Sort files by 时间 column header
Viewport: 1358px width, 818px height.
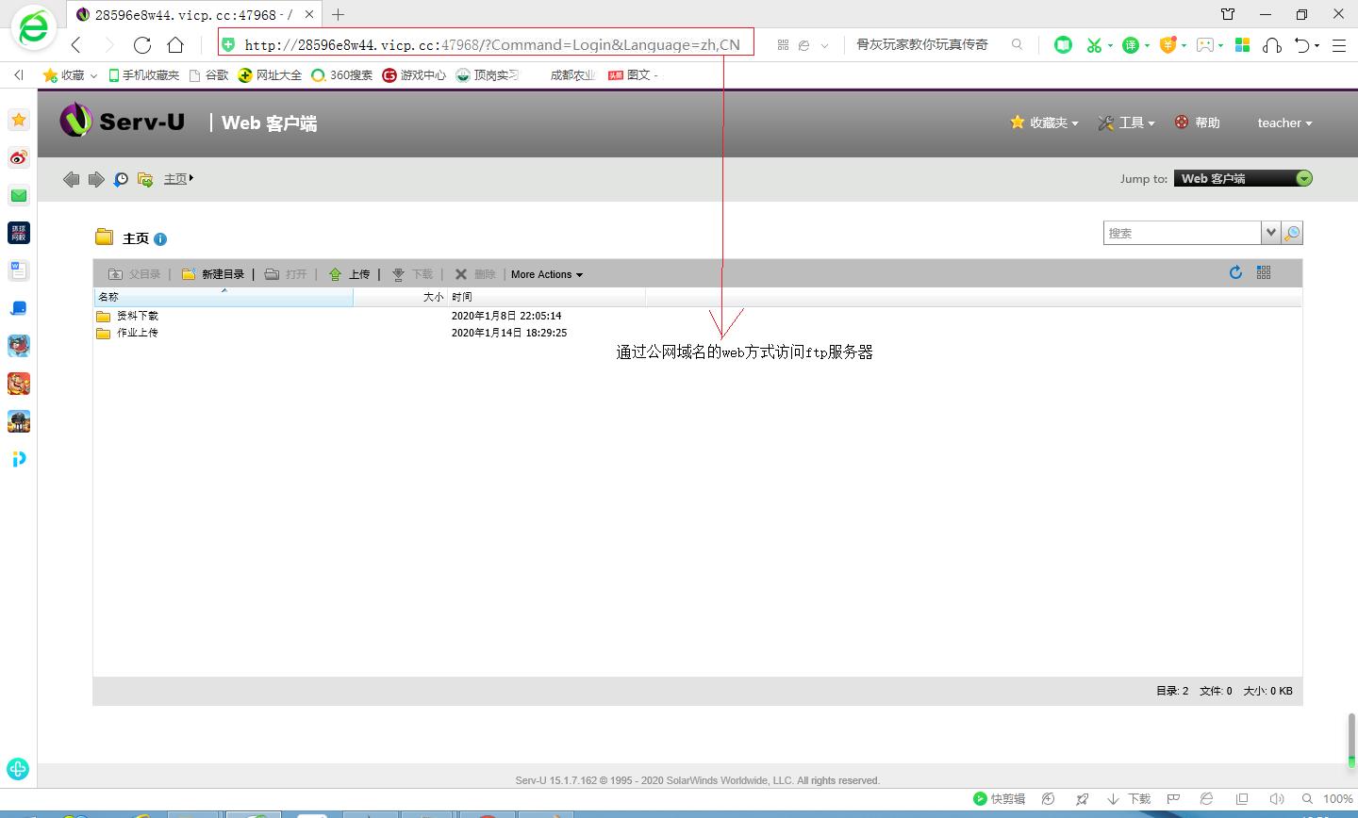click(547, 297)
